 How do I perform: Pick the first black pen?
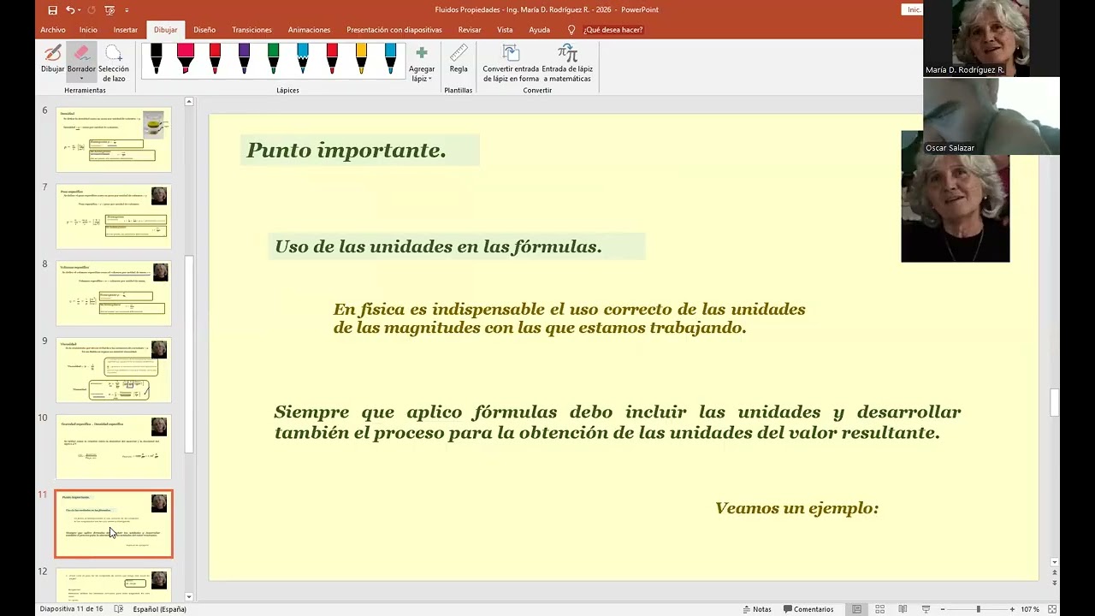pyautogui.click(x=157, y=59)
